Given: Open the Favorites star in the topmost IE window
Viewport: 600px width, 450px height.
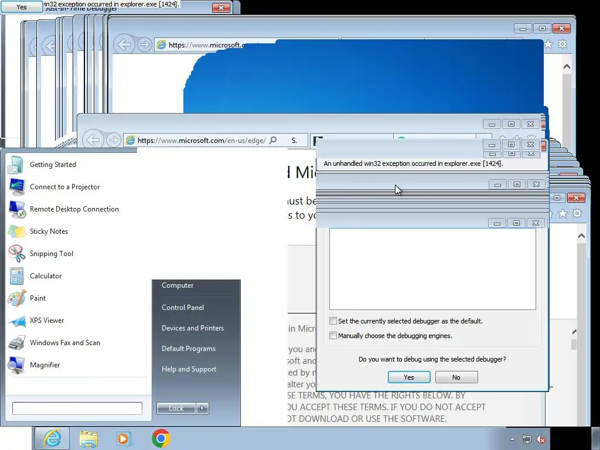Looking at the screenshot, I should click(548, 44).
